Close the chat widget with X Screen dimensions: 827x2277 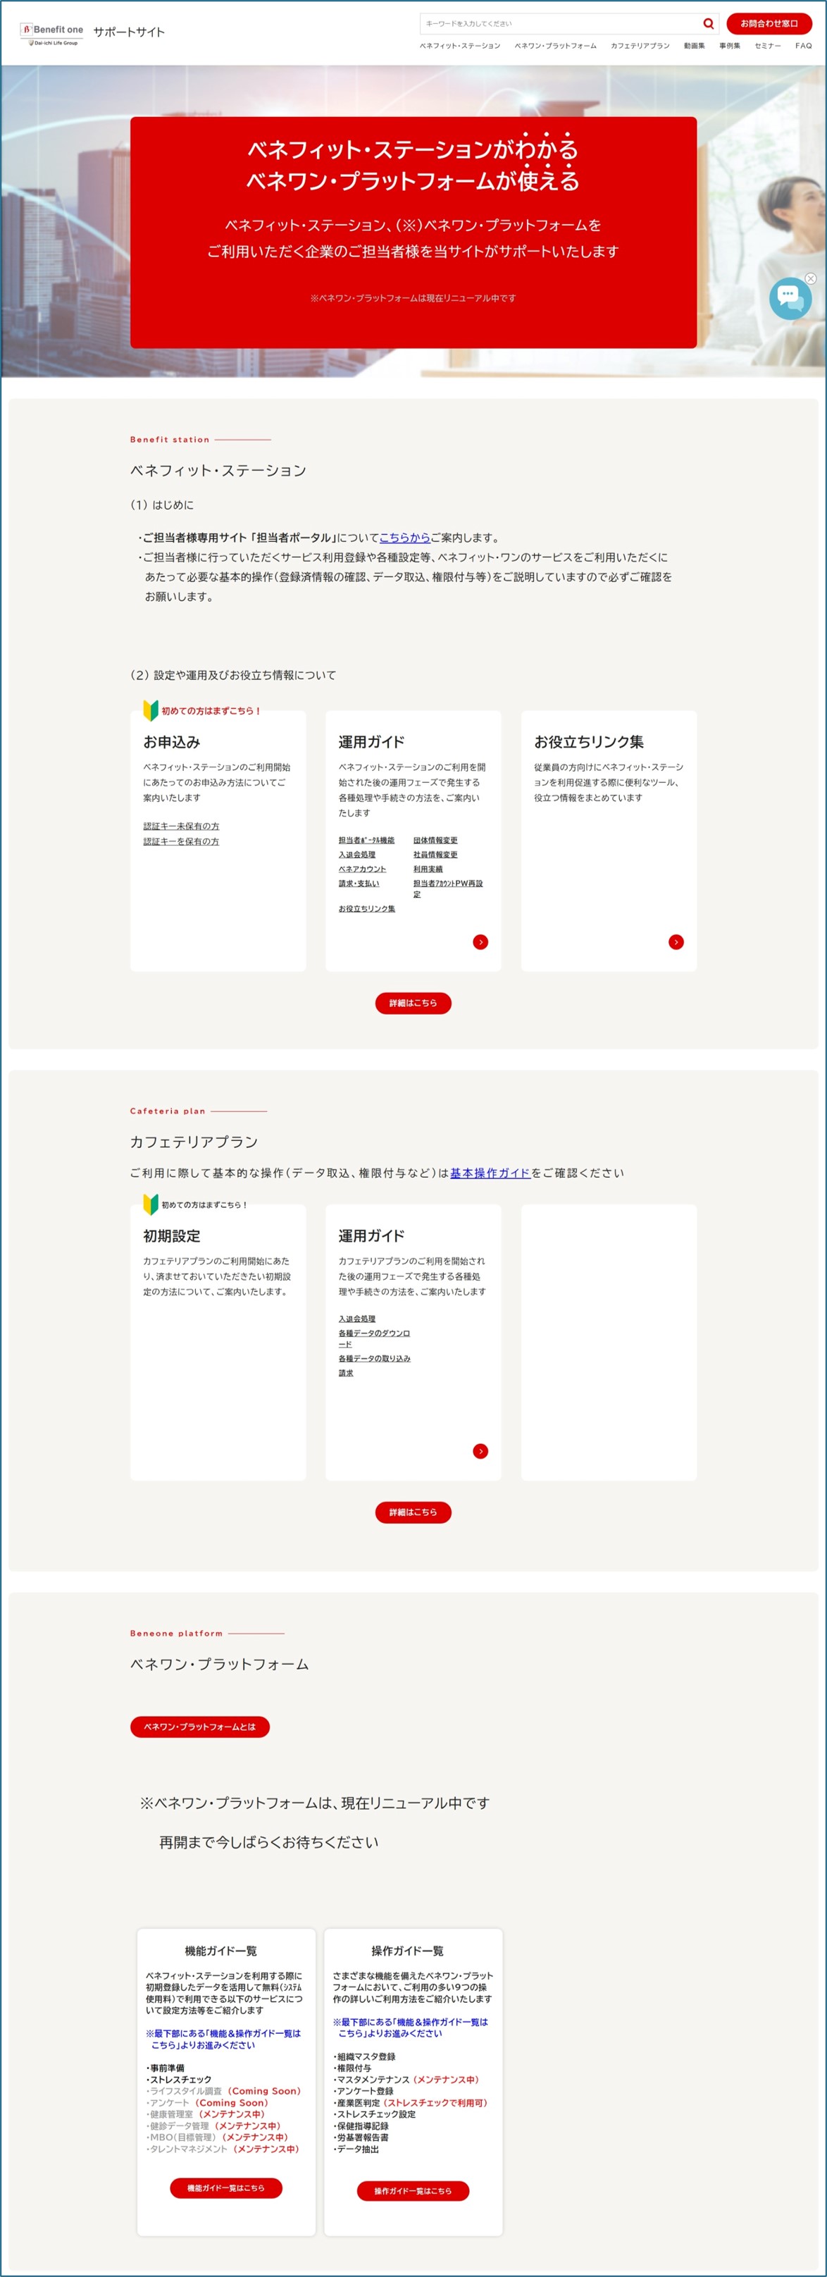tap(810, 278)
